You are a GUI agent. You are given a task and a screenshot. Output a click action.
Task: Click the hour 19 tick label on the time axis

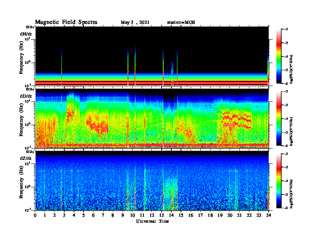click(220, 215)
